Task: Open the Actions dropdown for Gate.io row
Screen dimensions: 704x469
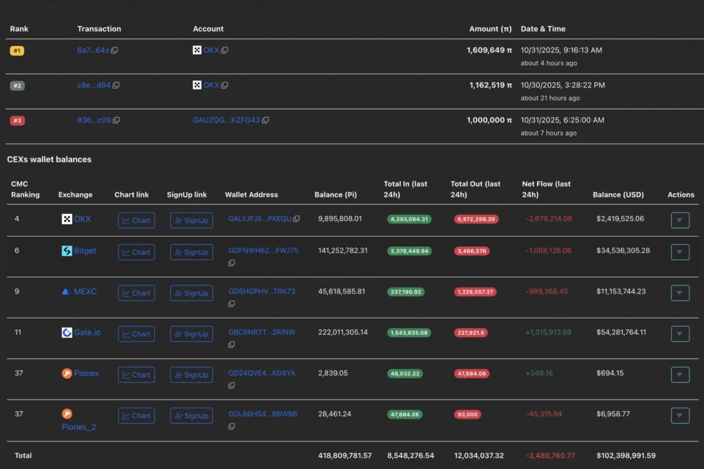Action: [x=680, y=334]
